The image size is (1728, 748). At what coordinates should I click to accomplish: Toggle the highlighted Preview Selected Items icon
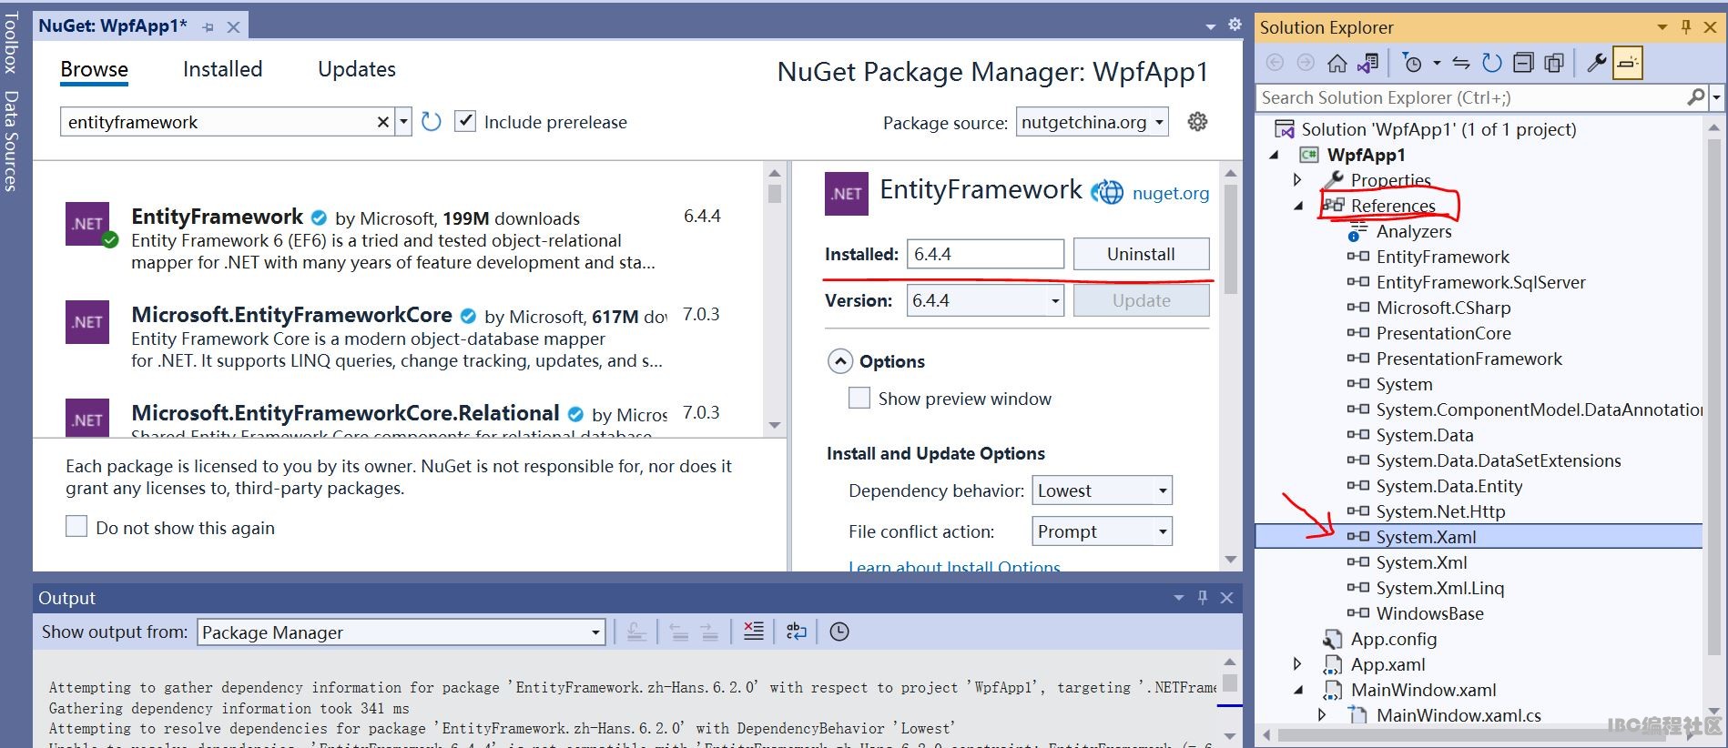click(x=1628, y=63)
